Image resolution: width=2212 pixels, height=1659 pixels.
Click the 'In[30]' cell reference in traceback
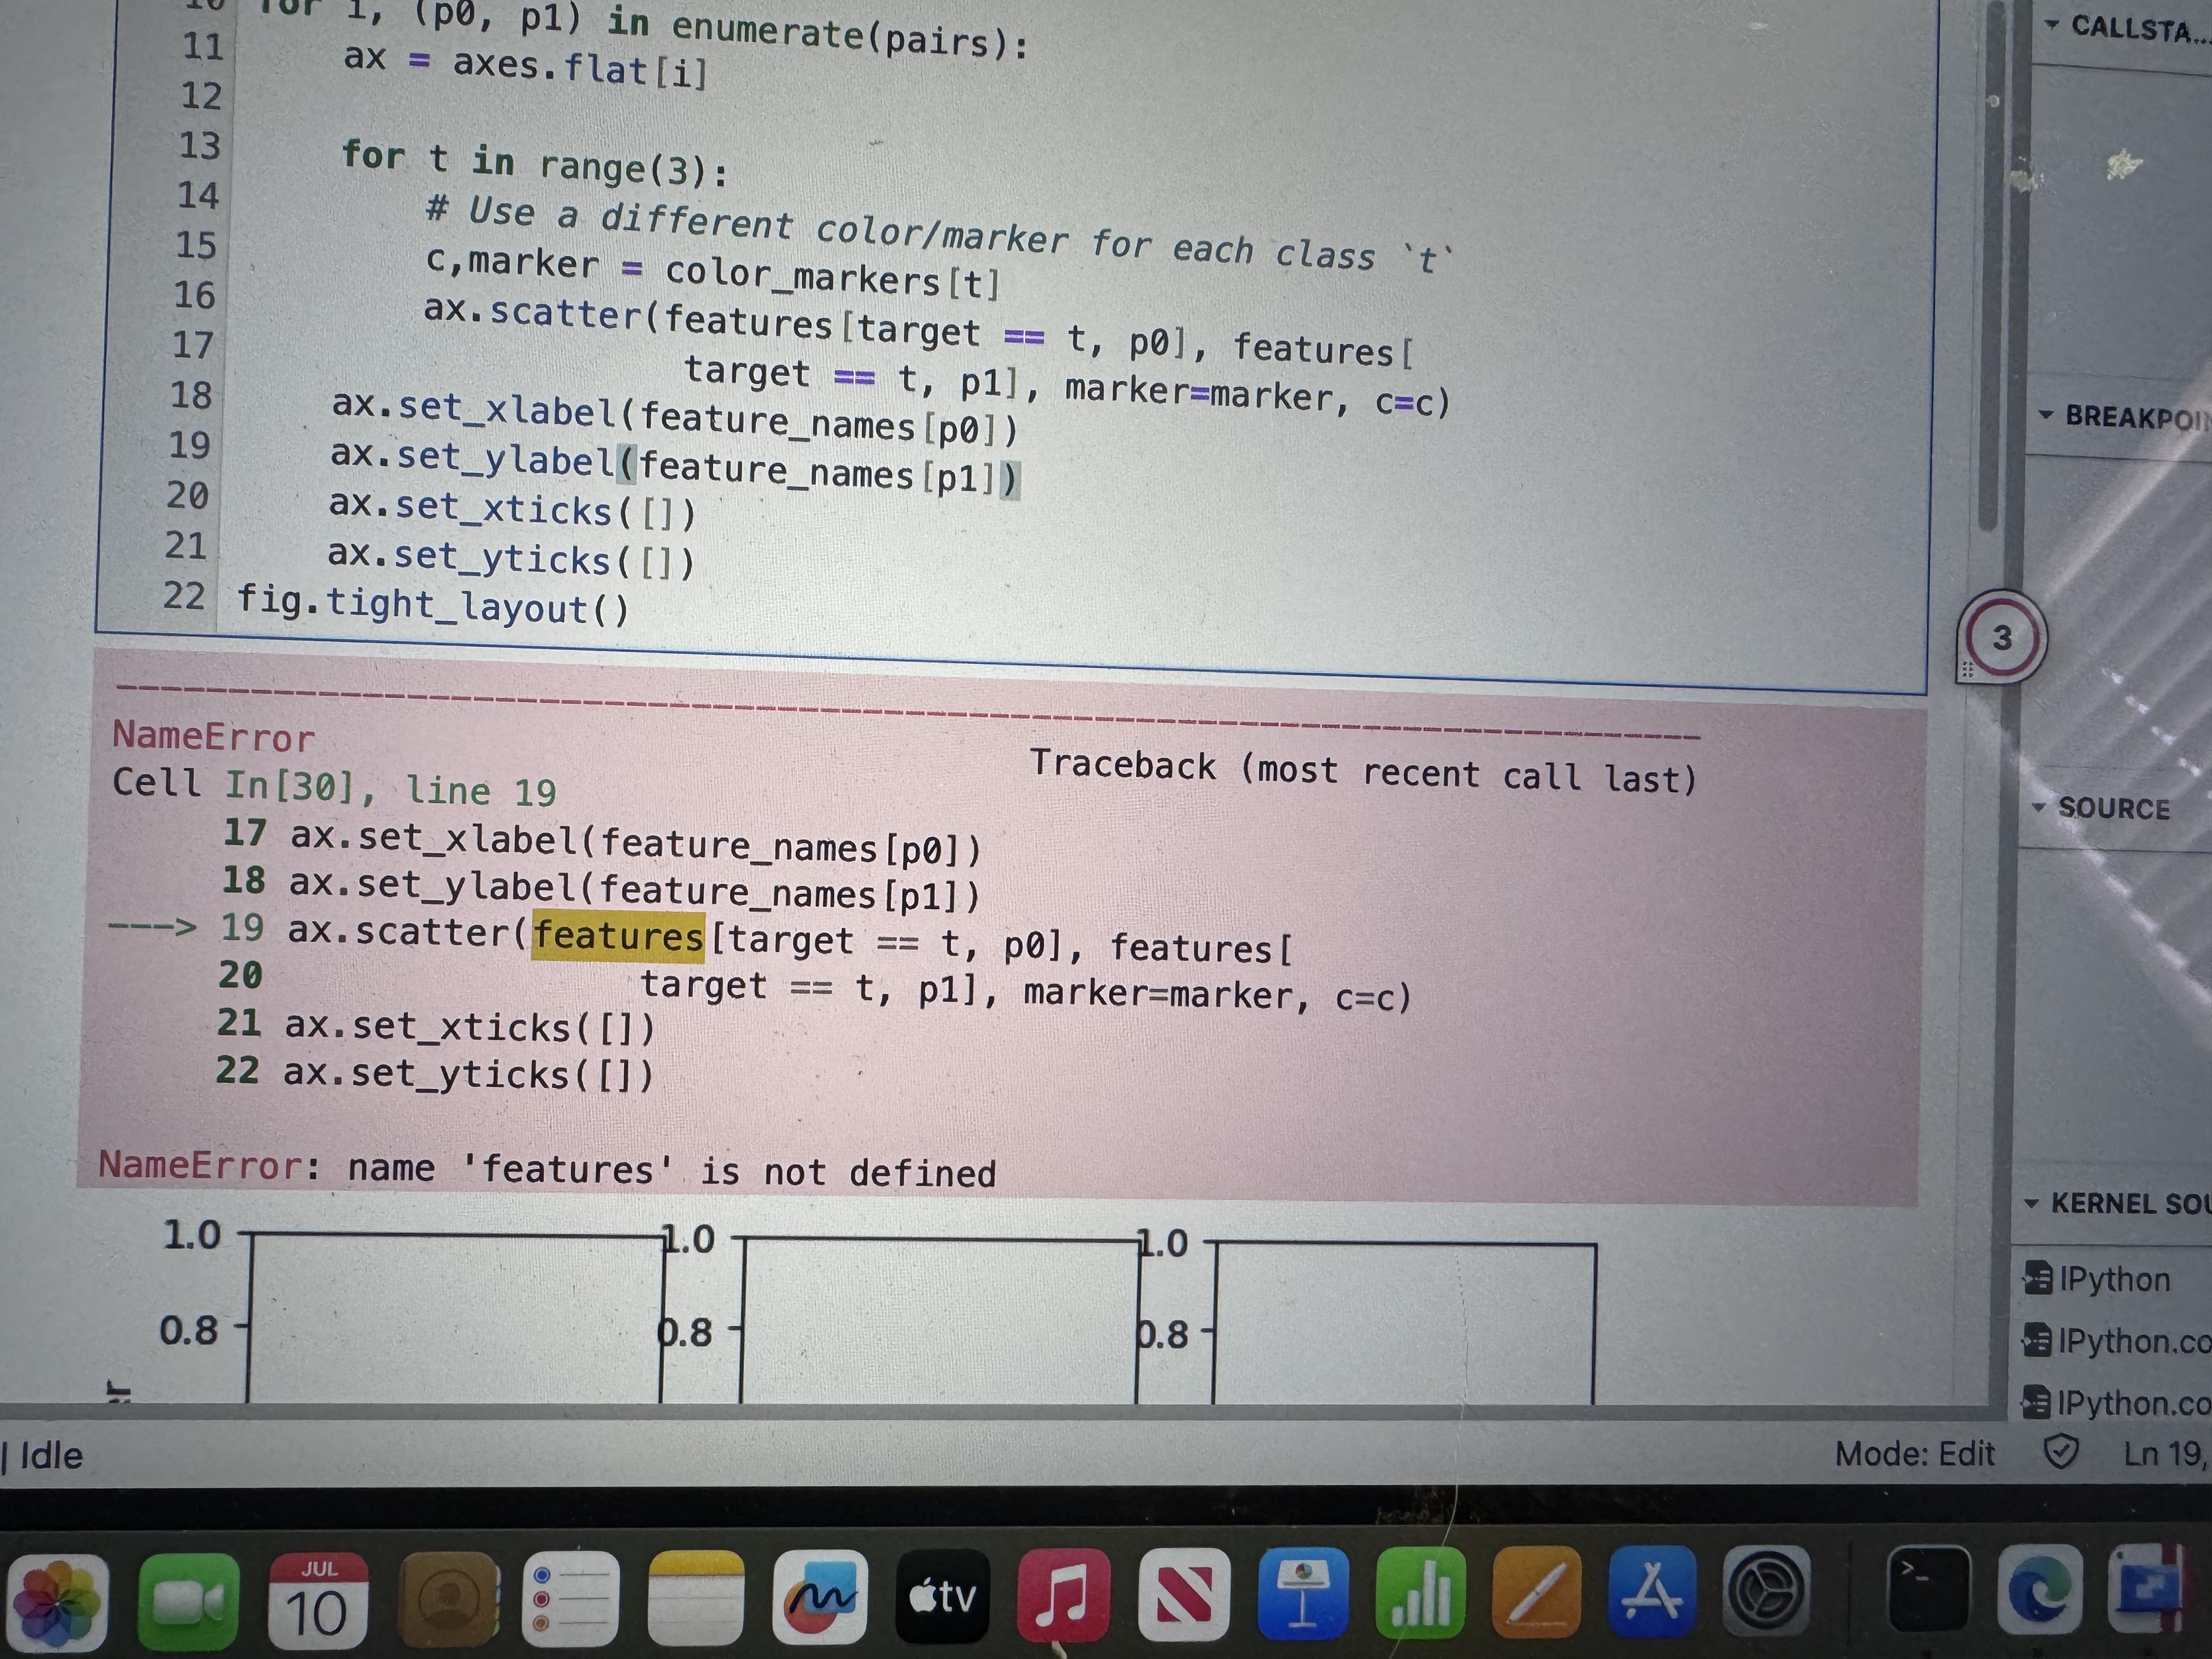click(x=290, y=786)
